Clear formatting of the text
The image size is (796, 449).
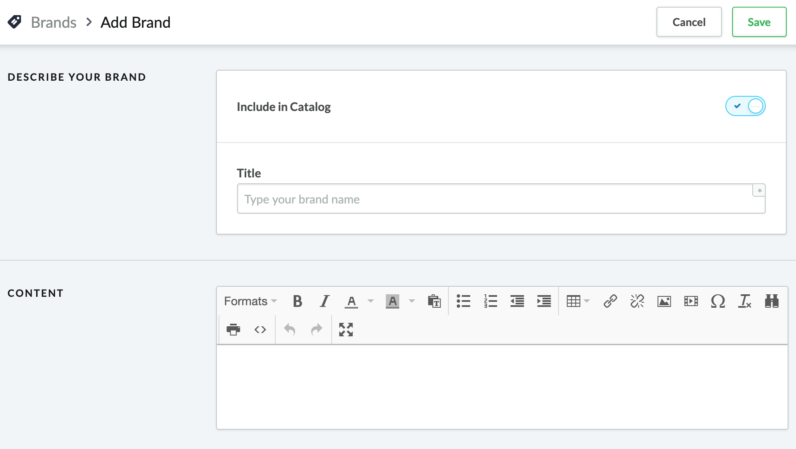[x=745, y=301]
